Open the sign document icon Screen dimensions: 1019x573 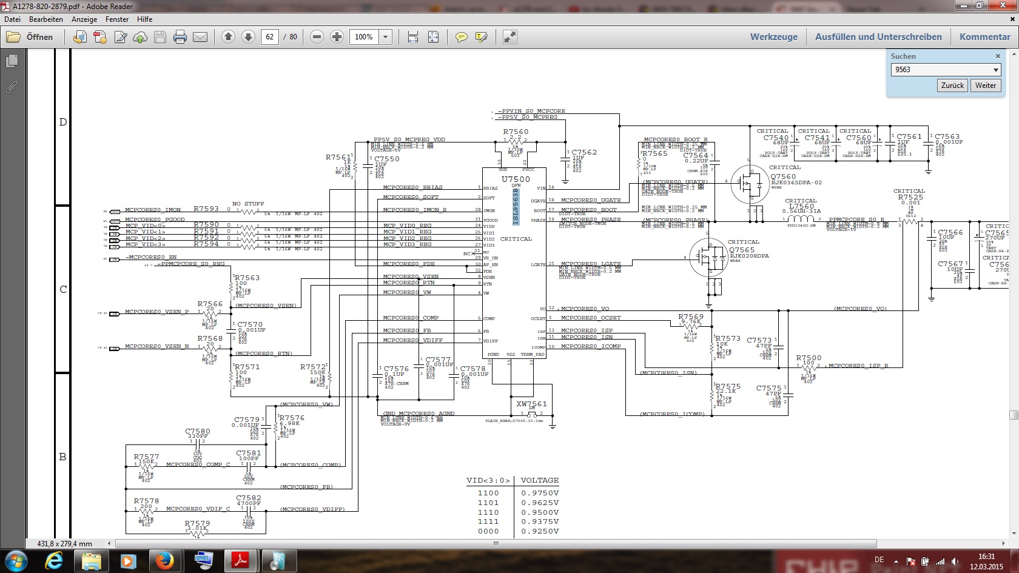(121, 37)
